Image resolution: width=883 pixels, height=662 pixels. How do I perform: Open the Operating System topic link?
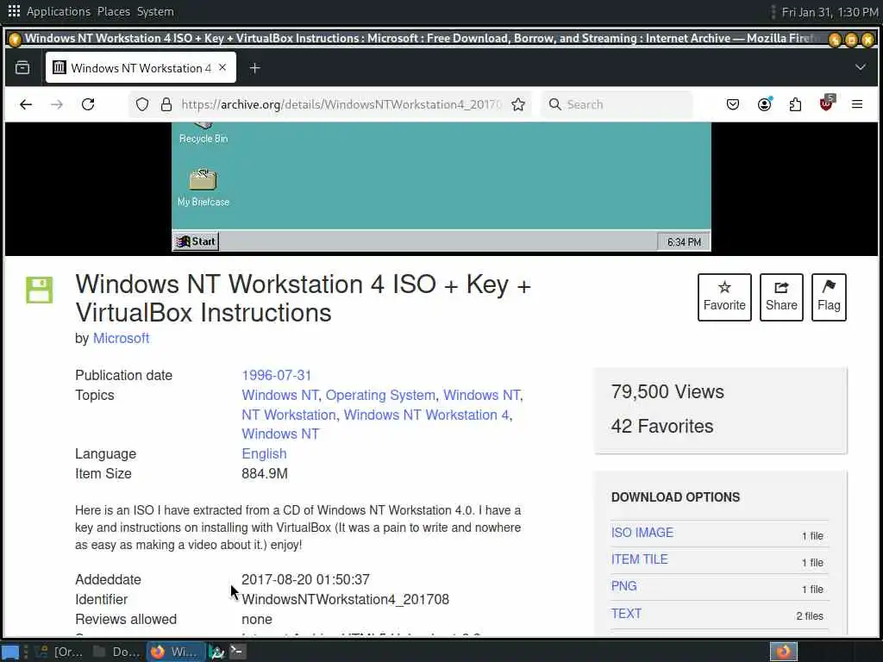(x=380, y=395)
